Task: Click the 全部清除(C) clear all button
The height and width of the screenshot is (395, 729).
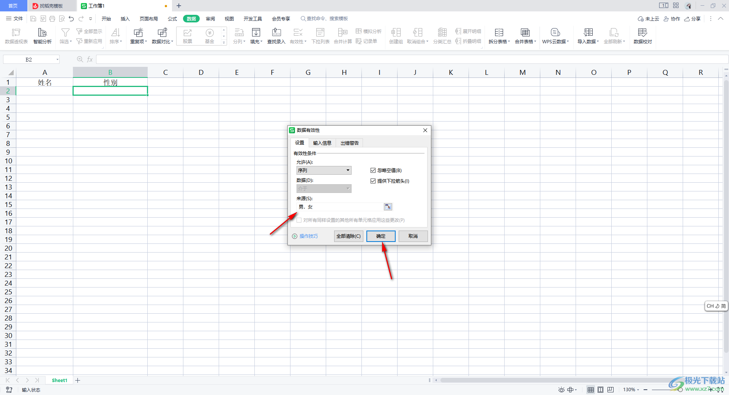Action: pyautogui.click(x=349, y=236)
